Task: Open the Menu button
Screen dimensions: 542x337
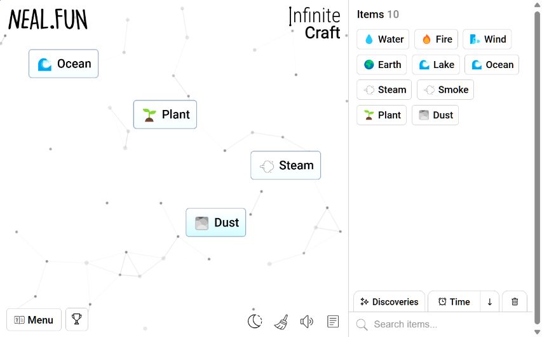Action: tap(34, 320)
